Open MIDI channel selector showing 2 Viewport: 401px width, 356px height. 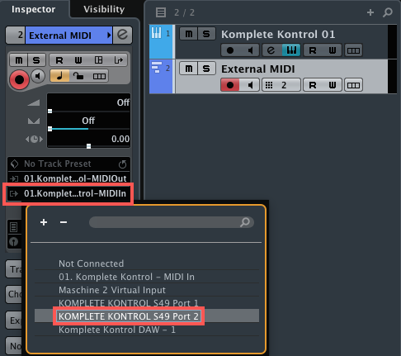(x=281, y=85)
